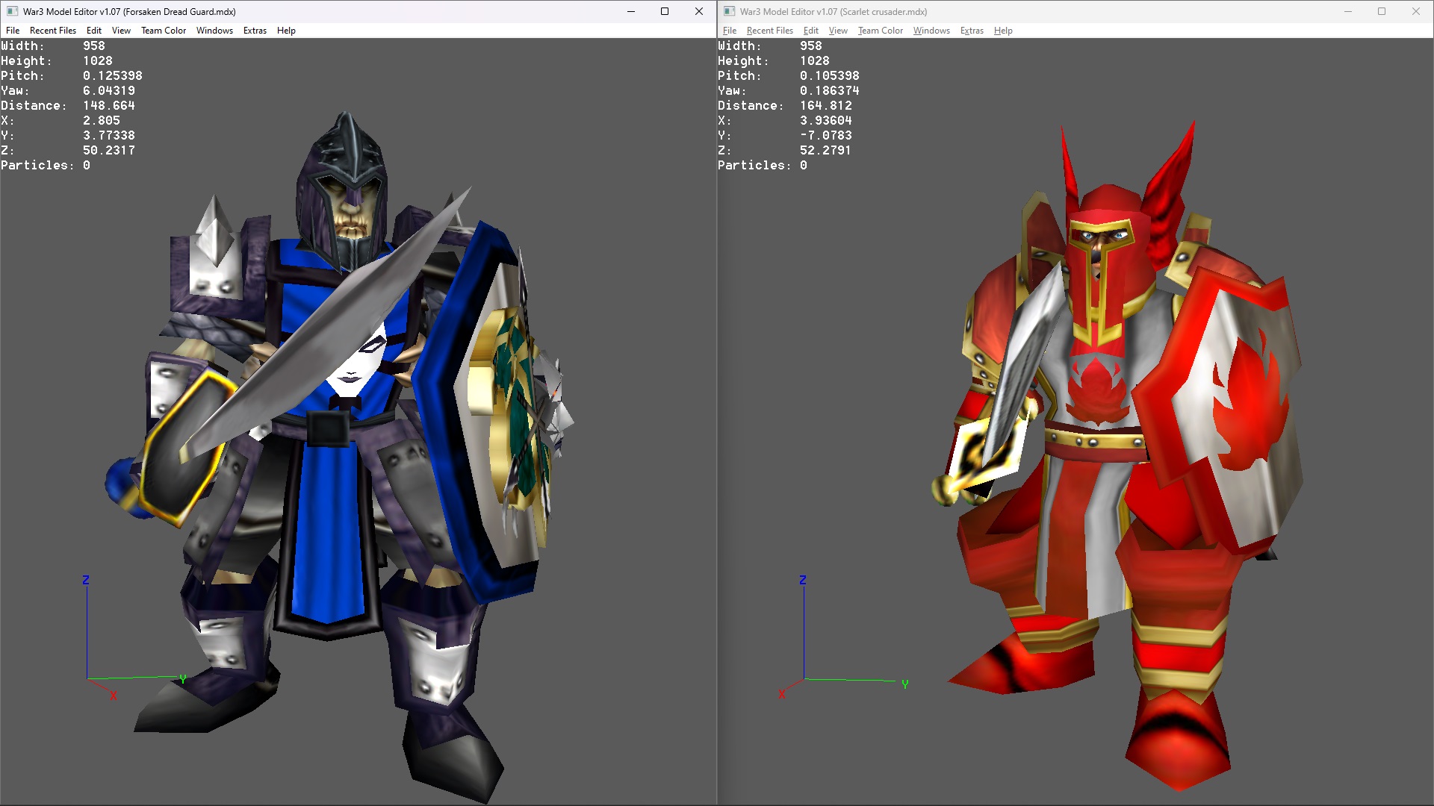Open View menu in Scarlet crusader window
Viewport: 1434px width, 806px height.
838,31
